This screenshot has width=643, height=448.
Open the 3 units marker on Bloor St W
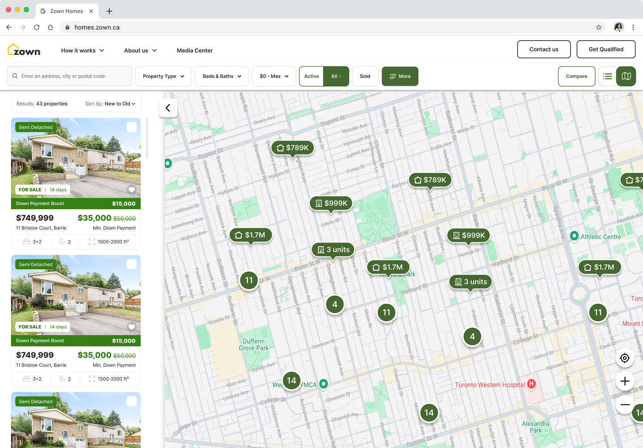click(333, 250)
